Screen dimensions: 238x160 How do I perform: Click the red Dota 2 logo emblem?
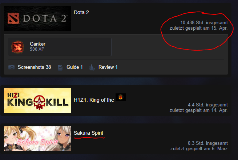[13, 18]
